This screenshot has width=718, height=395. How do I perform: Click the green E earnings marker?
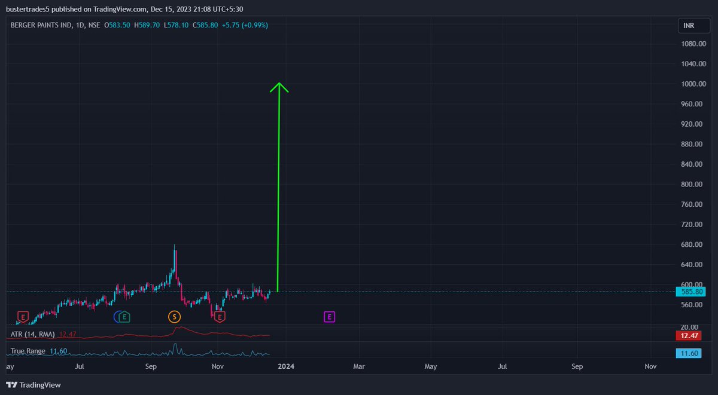coord(124,317)
